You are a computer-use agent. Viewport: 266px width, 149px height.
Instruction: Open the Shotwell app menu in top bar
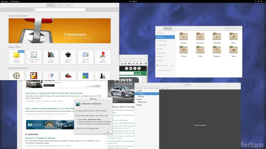point(15,1)
